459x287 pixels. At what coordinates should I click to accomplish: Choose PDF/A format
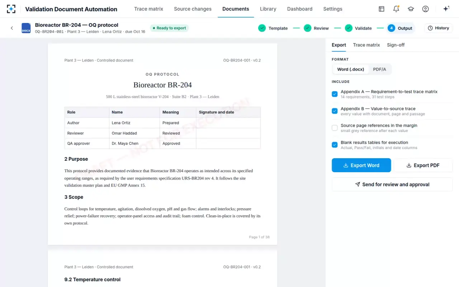point(379,69)
